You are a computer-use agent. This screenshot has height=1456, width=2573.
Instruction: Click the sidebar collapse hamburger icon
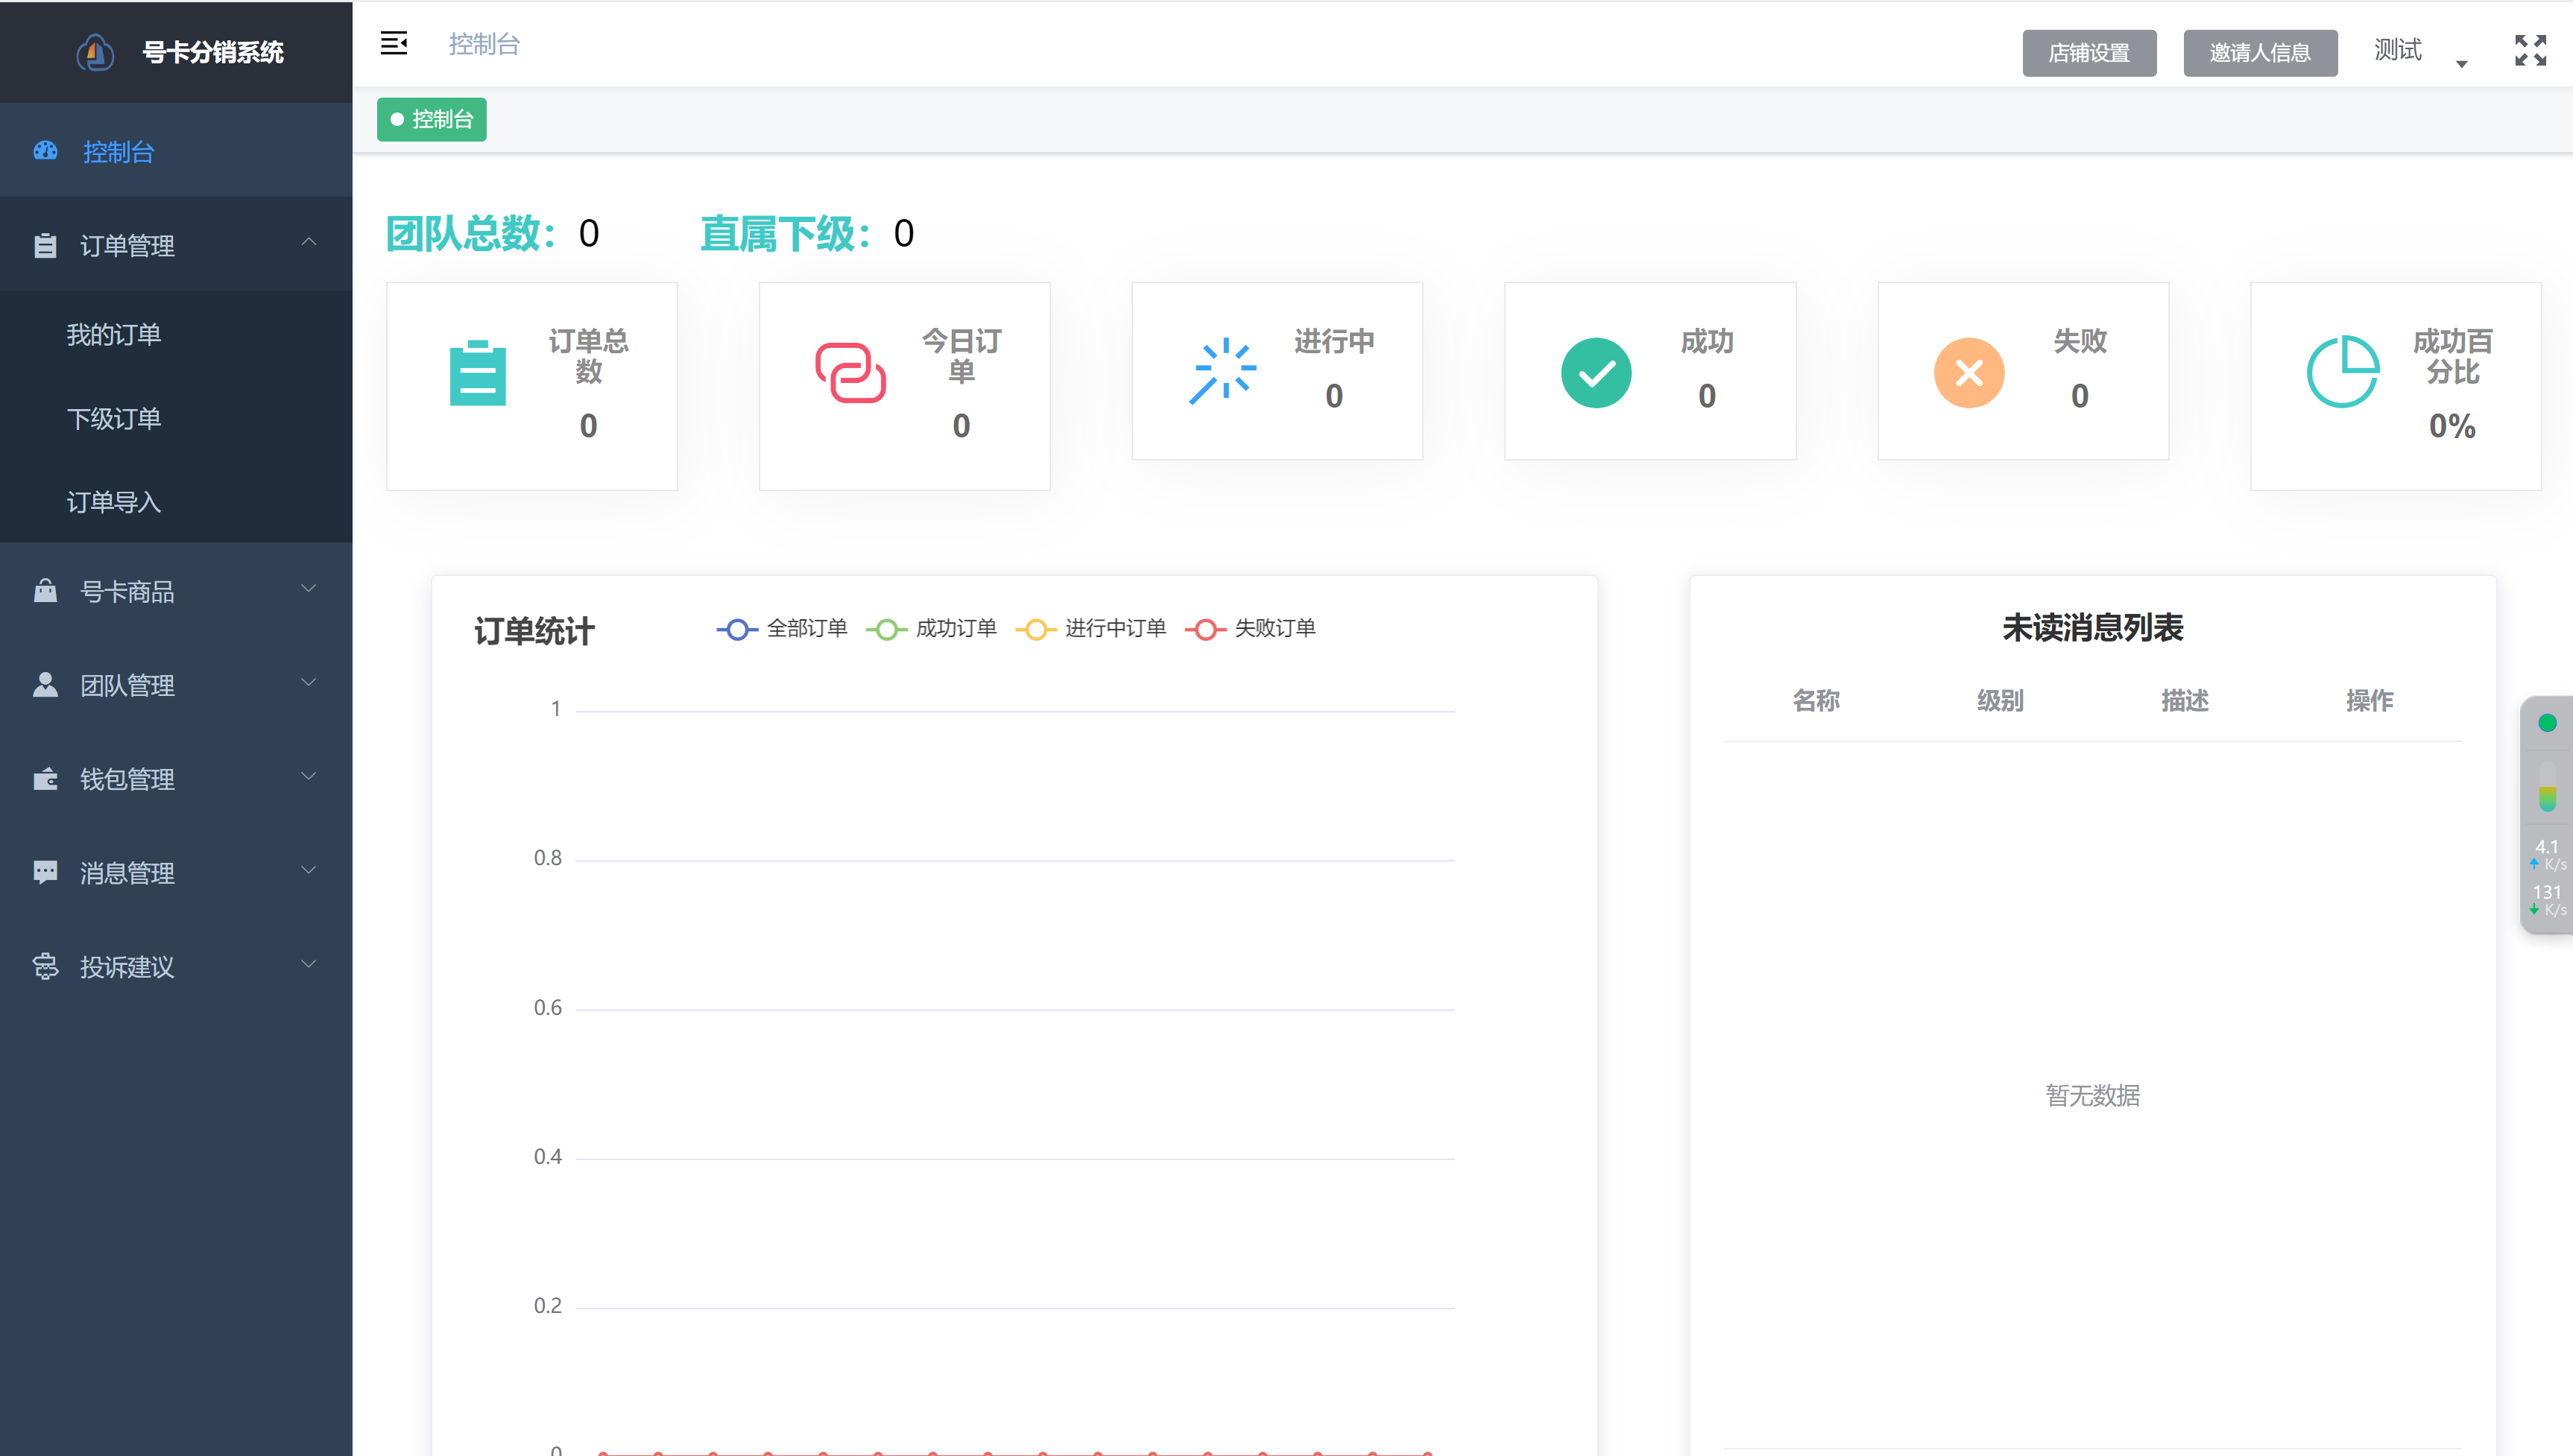393,43
